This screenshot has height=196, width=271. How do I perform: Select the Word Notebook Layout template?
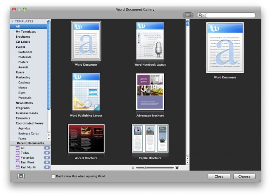150,41
